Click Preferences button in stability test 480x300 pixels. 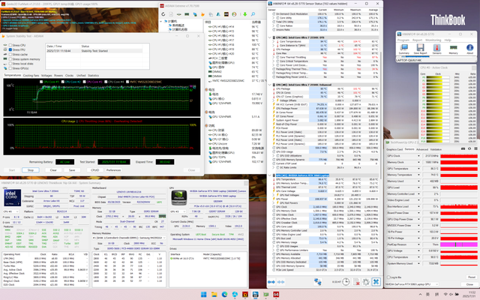113,170
